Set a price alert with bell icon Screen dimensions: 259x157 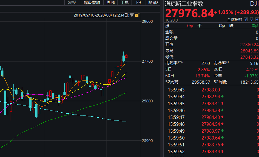pos(252,19)
